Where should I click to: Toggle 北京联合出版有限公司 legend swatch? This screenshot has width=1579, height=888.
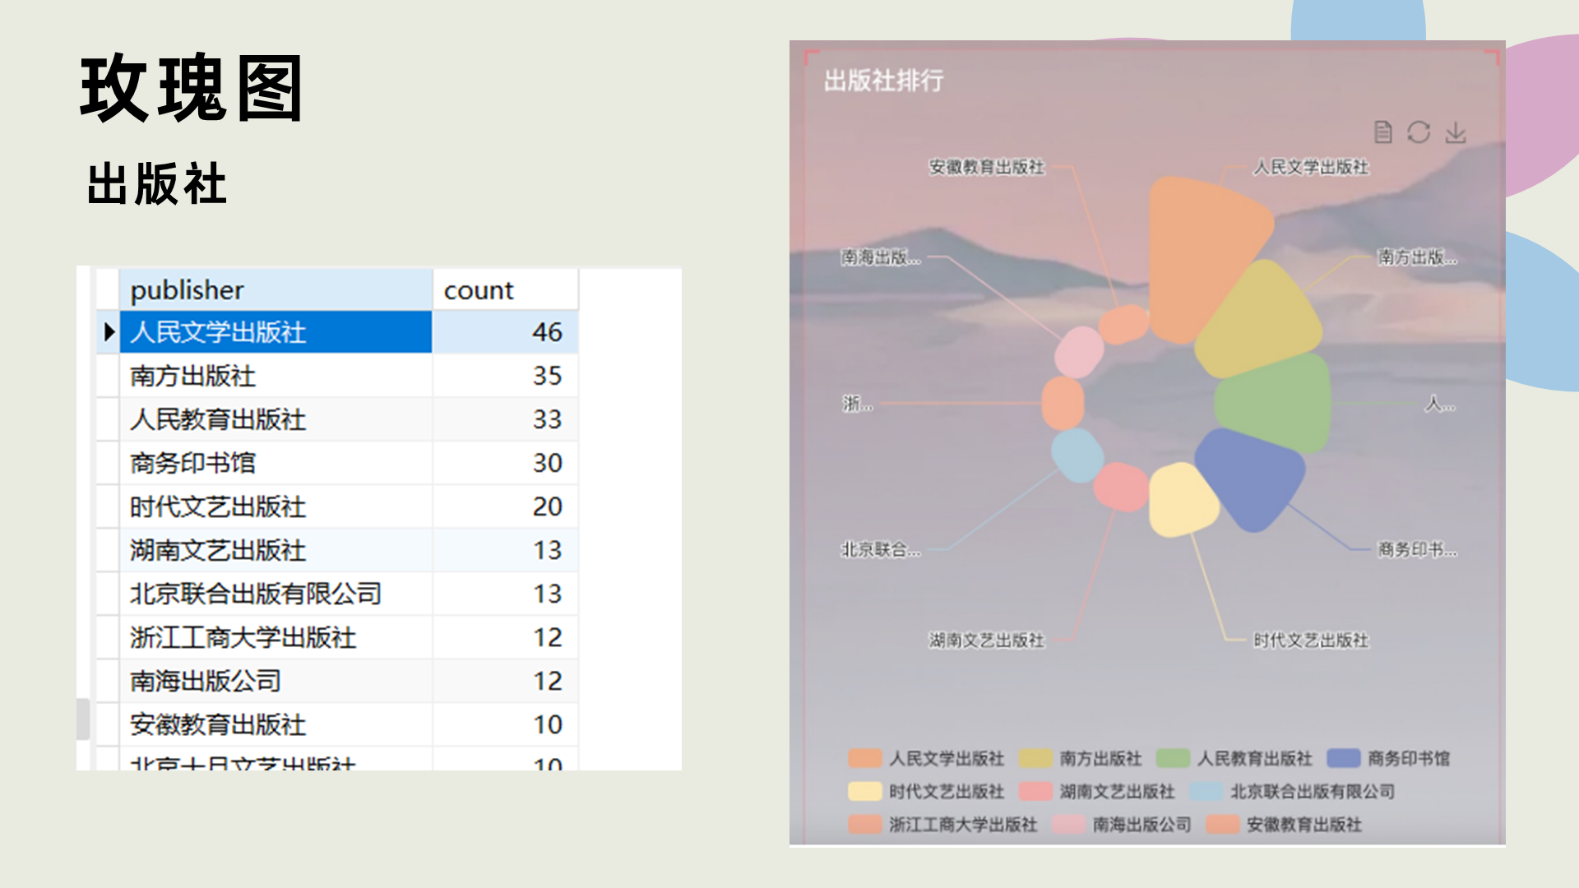coord(1206,791)
